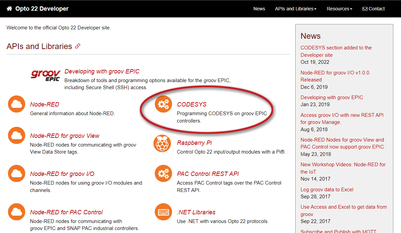
Task: Open the CODESYS heading link
Action: click(191, 104)
